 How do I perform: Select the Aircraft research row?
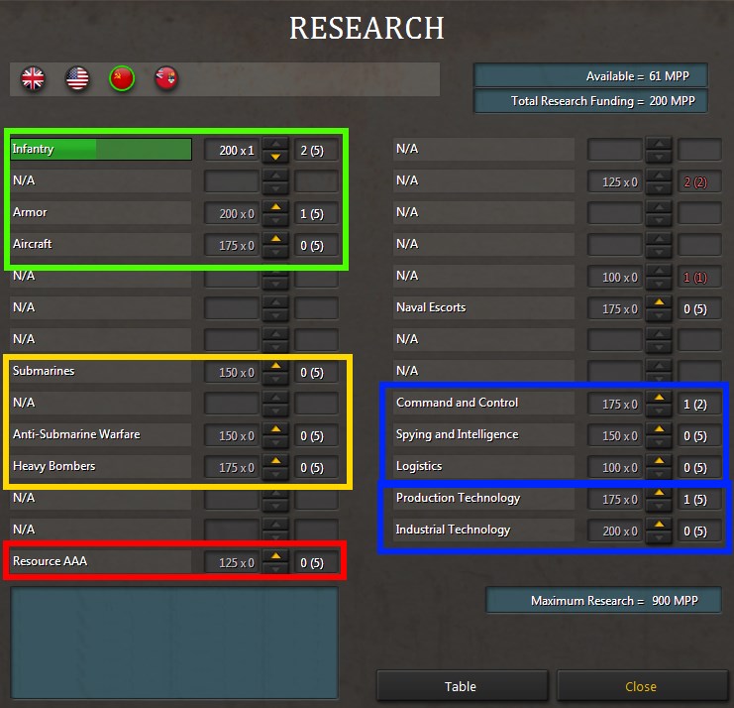[101, 244]
